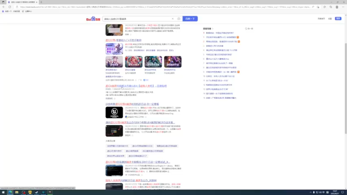Close the current Baidu search tab
The image size is (347, 195).
coord(36,2)
